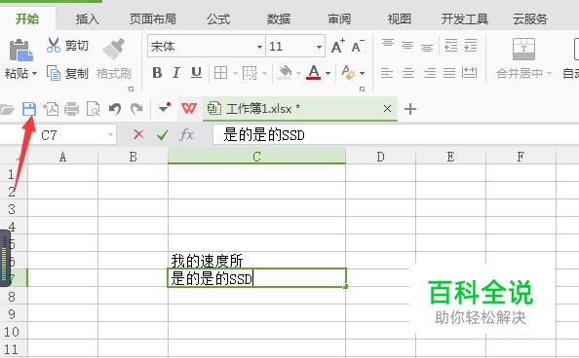
Task: Click the Copy icon
Action: [x=54, y=73]
